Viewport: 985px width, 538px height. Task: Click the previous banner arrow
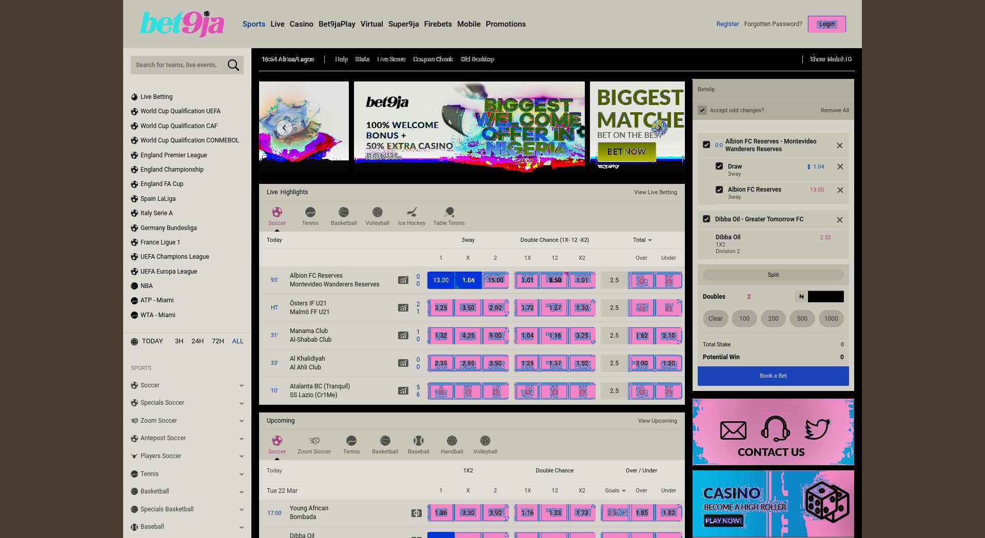tap(284, 128)
